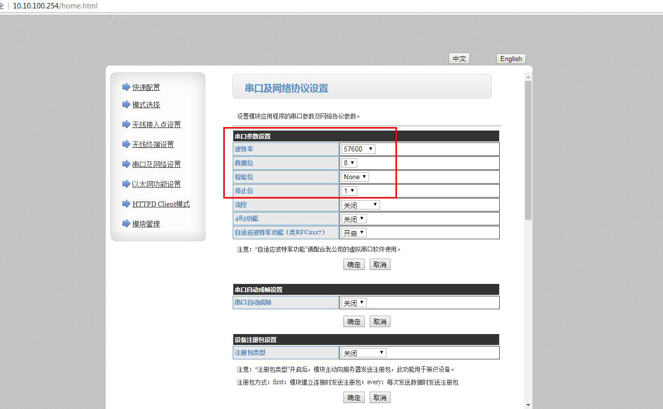Open the 485功能 dropdown
The height and width of the screenshot is (409, 663).
click(x=353, y=218)
